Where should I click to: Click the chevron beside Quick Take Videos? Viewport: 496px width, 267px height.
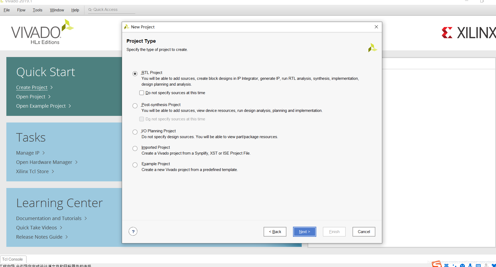coord(61,228)
